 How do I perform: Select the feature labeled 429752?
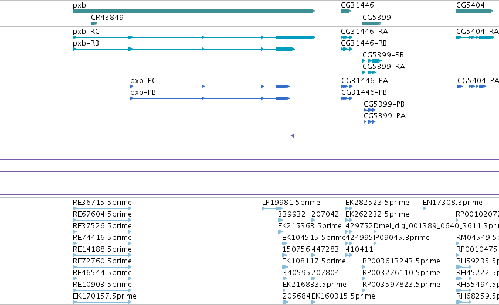349,232
